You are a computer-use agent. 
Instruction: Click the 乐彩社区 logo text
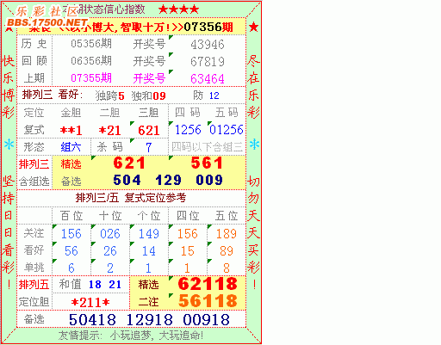point(47,12)
